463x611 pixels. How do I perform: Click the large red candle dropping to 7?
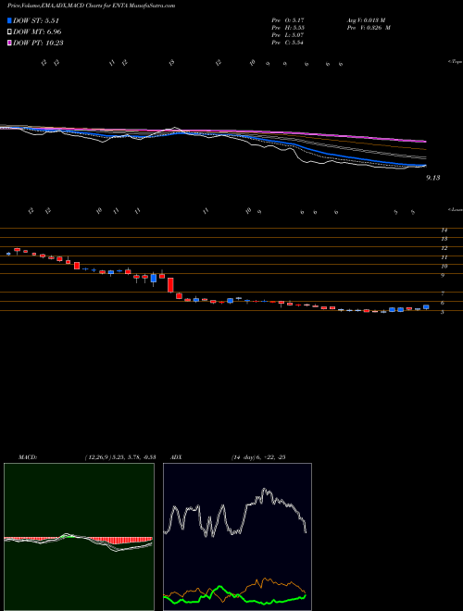tap(170, 285)
